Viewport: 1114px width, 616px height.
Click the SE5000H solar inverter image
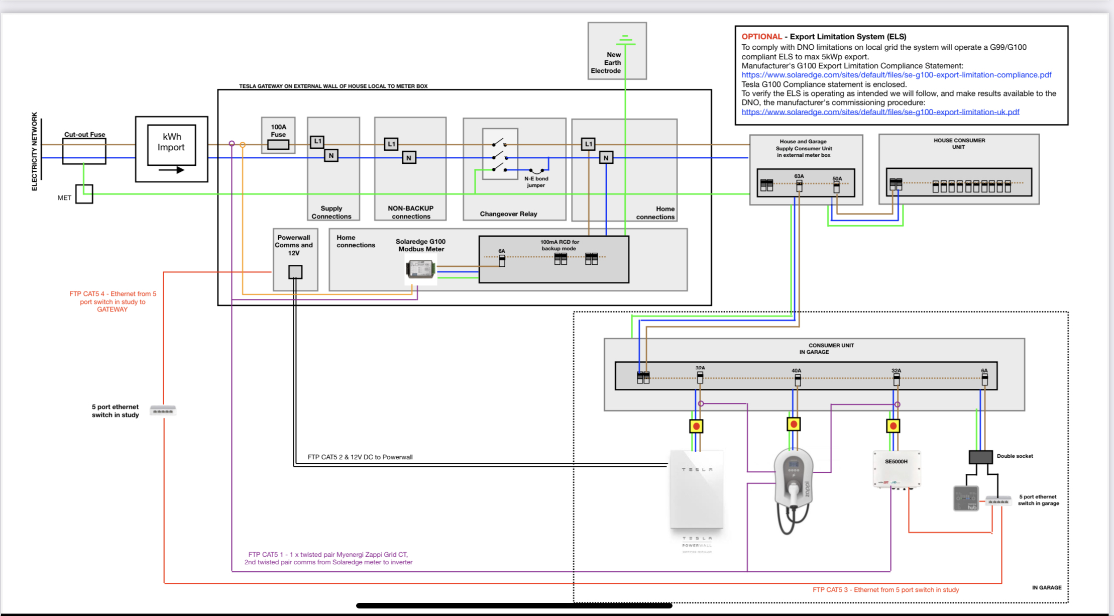(x=897, y=469)
